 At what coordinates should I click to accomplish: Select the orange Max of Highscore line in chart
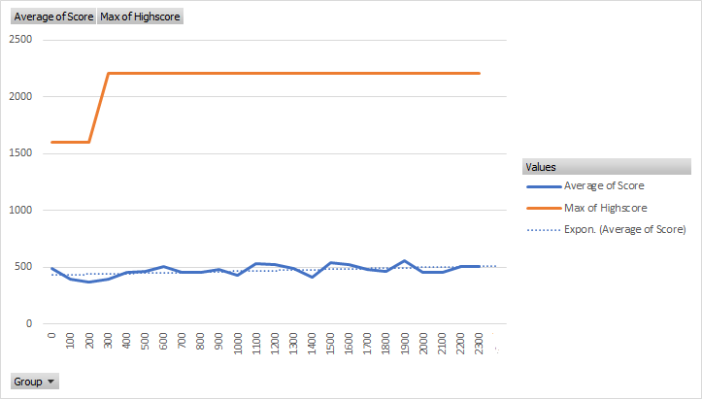pyautogui.click(x=291, y=73)
